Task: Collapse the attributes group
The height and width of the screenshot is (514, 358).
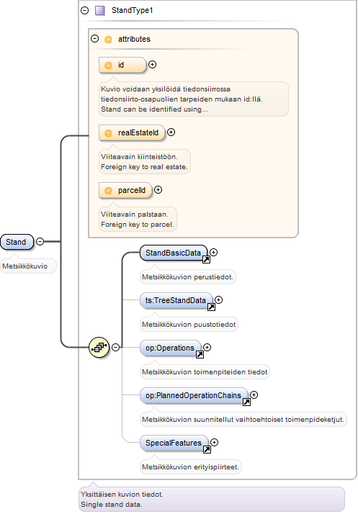Action: (x=95, y=39)
